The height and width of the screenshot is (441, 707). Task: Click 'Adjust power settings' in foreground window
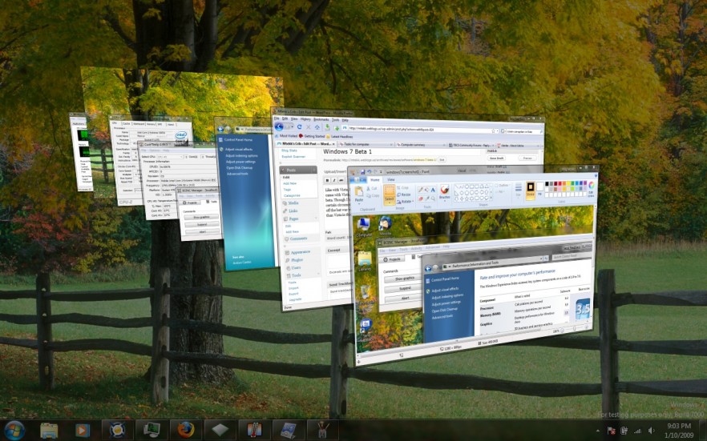[446, 303]
